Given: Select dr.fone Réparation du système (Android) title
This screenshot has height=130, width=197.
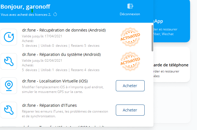Looking at the screenshot, I should pyautogui.click(x=61, y=54).
